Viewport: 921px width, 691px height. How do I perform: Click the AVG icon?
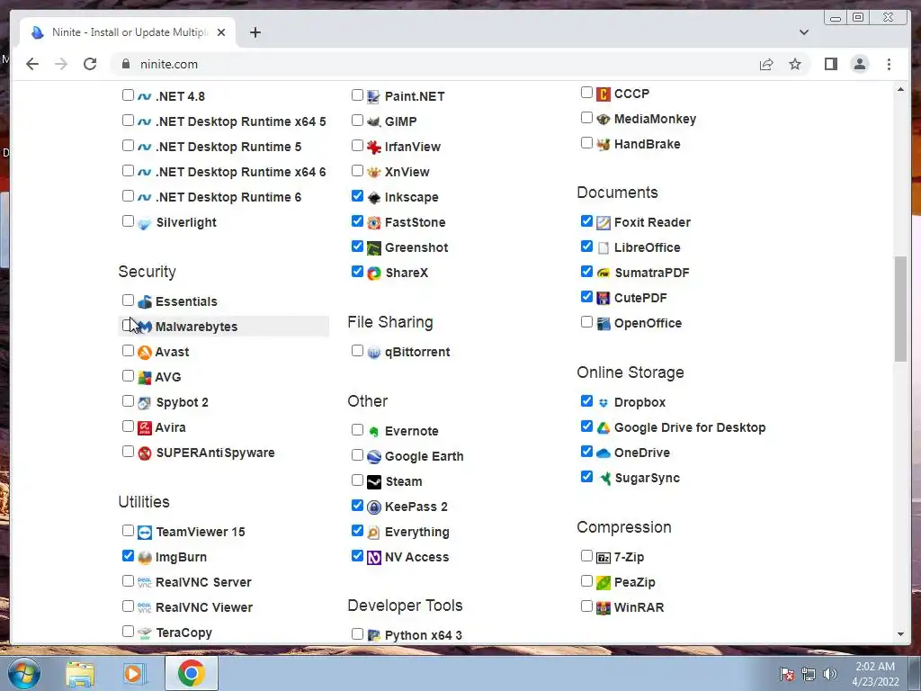pyautogui.click(x=145, y=377)
